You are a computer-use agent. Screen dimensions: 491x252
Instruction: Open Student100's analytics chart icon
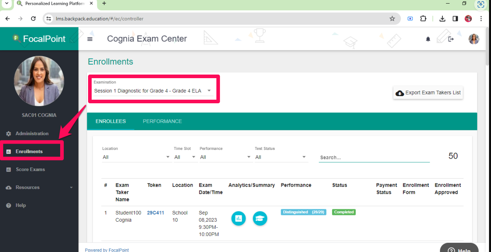pos(238,218)
